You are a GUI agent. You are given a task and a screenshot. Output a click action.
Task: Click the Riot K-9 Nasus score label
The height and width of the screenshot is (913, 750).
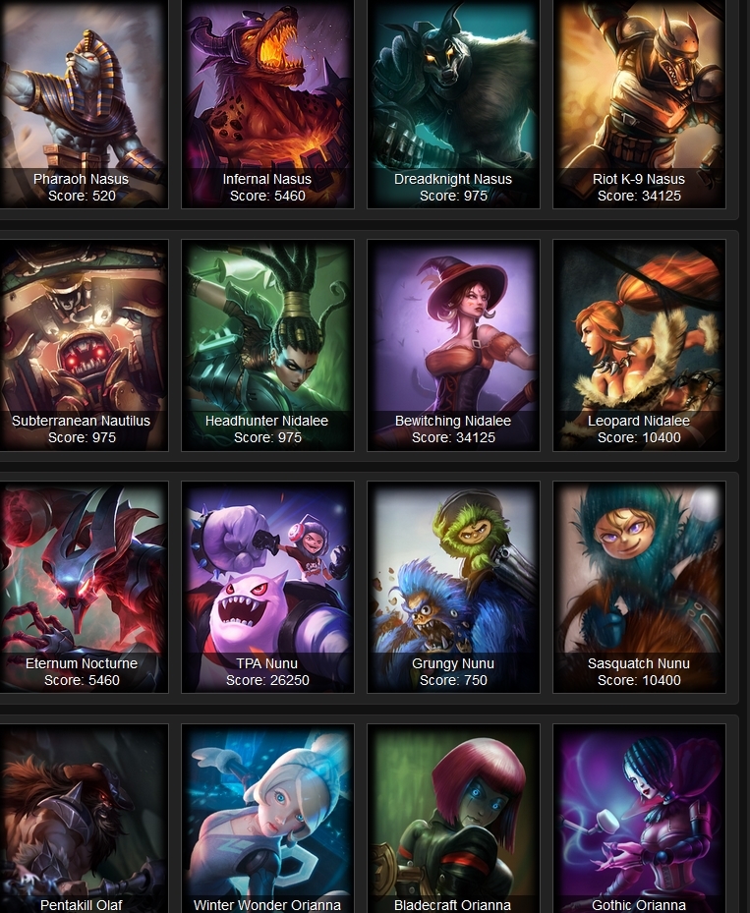(x=639, y=196)
